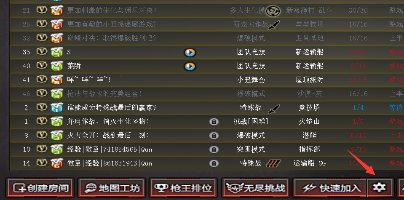The height and width of the screenshot is (200, 404).
Task: Click claw icon in room 14 特殊战
Action: pyautogui.click(x=273, y=163)
